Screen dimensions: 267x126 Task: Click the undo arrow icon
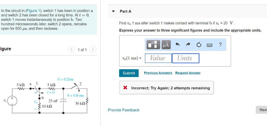click(x=178, y=45)
